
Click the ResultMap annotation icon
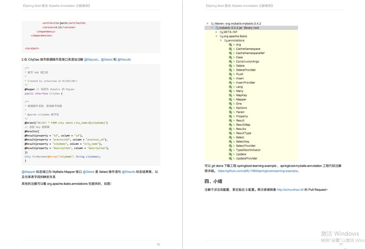click(x=230, y=125)
